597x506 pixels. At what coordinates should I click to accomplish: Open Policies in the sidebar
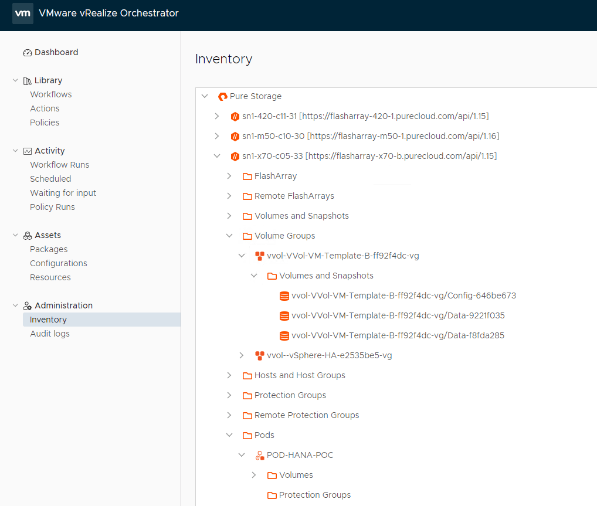pyautogui.click(x=45, y=123)
